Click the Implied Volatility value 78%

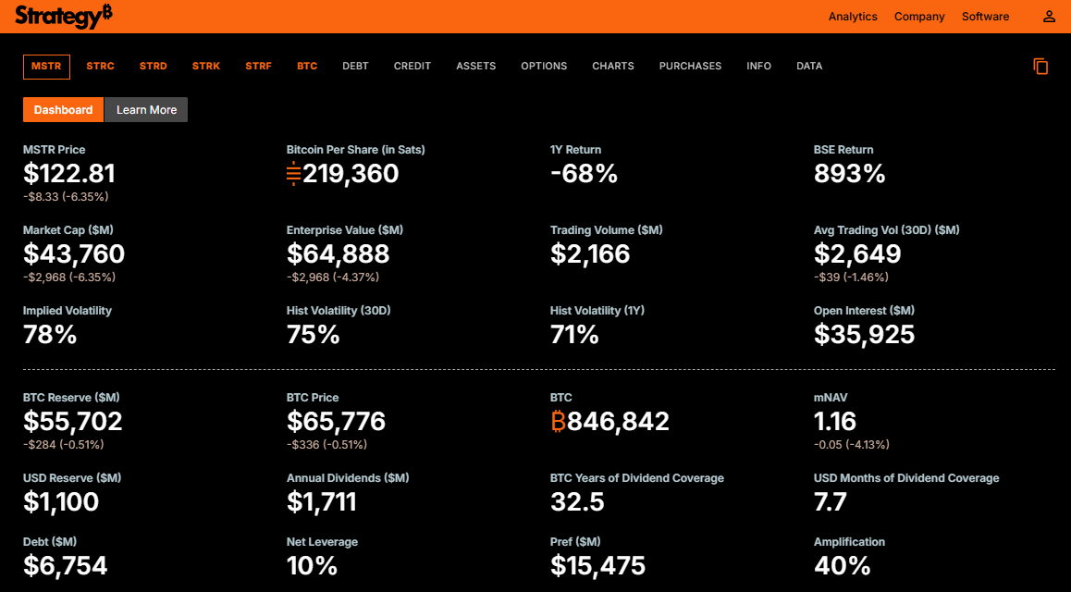click(50, 335)
